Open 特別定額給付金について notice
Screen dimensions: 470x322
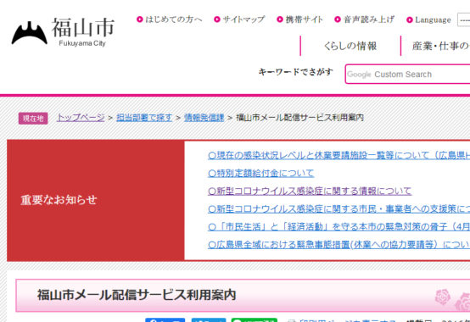point(260,173)
